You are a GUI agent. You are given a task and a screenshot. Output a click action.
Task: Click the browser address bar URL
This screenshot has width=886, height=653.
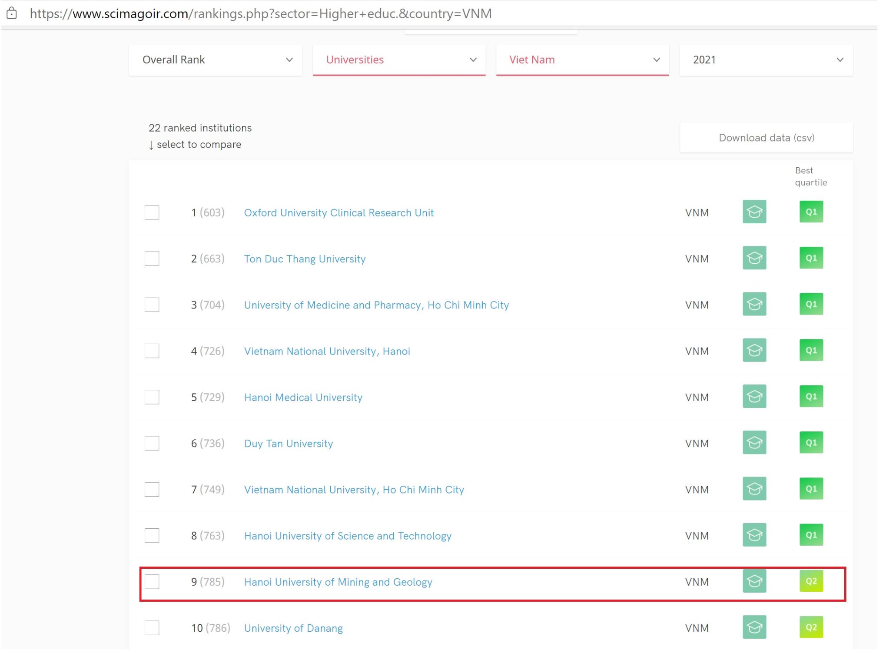tap(261, 13)
